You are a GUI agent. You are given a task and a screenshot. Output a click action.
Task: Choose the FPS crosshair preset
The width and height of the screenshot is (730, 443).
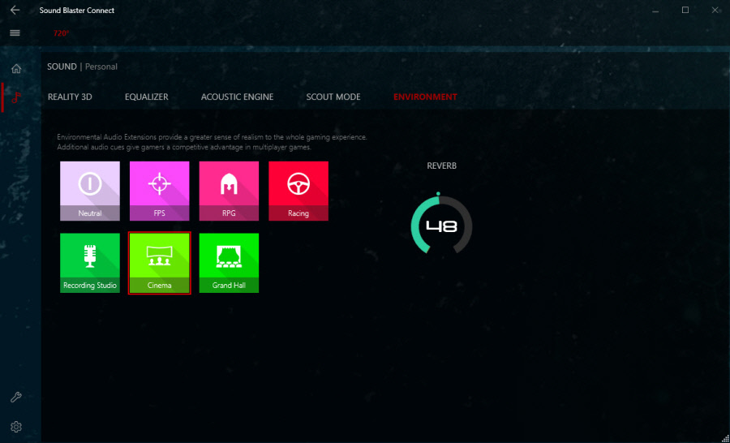pyautogui.click(x=159, y=191)
